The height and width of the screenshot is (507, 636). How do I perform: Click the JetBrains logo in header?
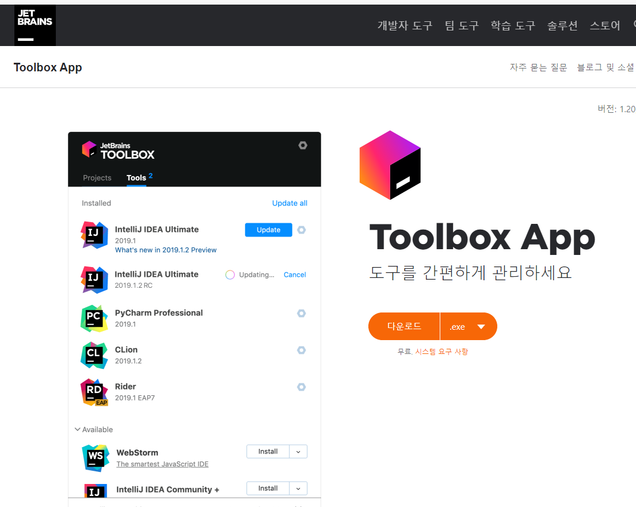(x=35, y=25)
